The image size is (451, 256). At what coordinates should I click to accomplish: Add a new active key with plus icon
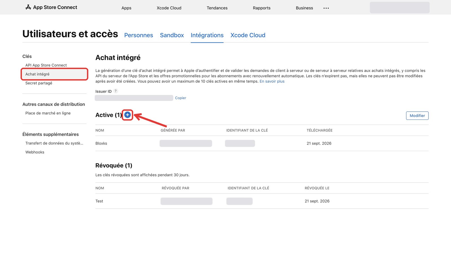click(x=127, y=115)
